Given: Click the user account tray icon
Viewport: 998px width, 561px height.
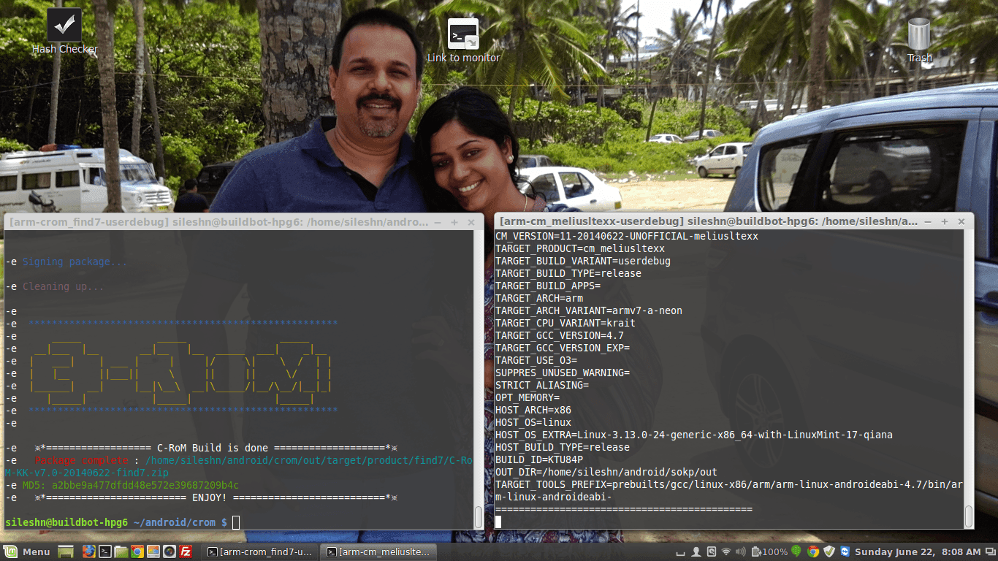Looking at the screenshot, I should coord(696,552).
